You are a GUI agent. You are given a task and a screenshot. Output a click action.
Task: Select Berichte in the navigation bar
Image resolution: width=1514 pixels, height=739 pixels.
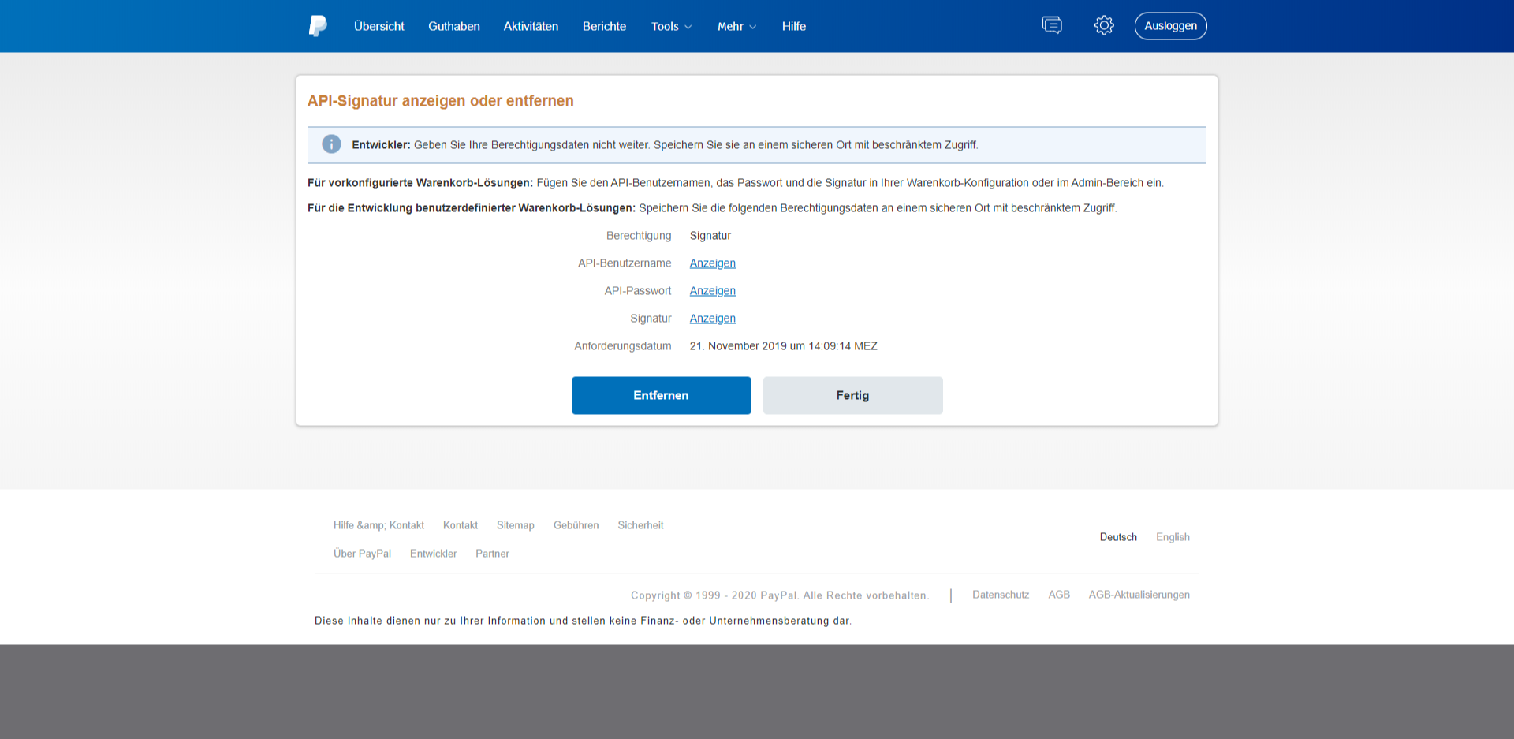[x=604, y=27]
